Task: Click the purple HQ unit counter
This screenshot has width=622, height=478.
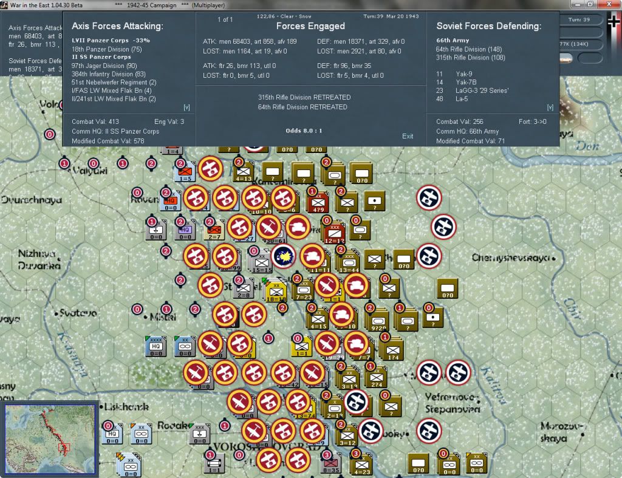Action: (x=185, y=230)
